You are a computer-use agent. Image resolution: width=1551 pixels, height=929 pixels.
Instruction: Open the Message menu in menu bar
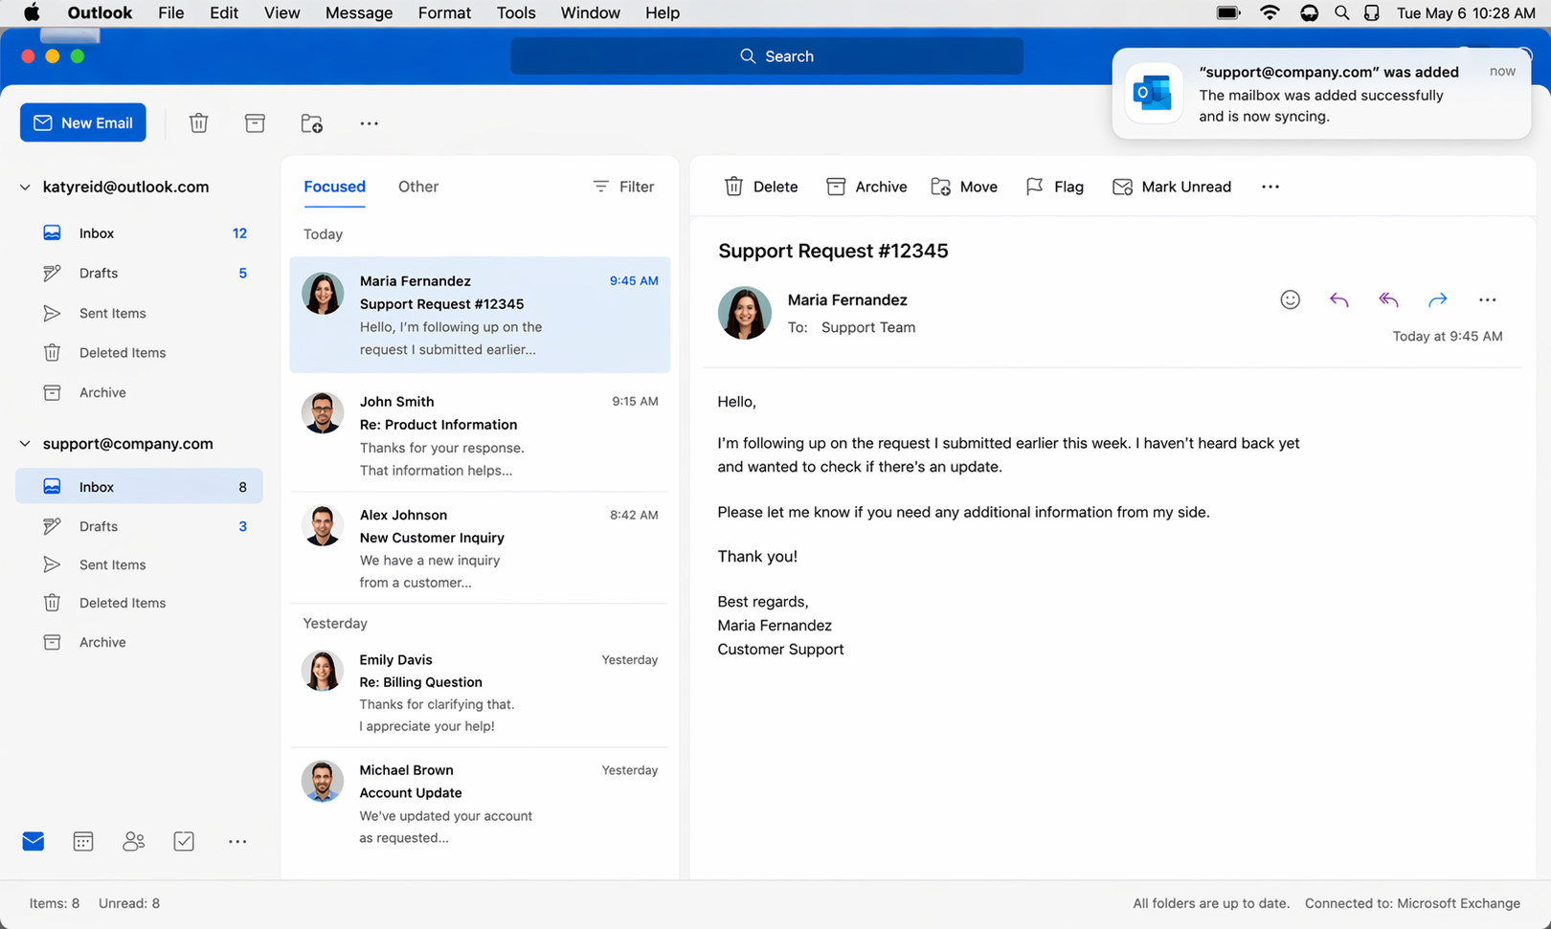coord(358,13)
